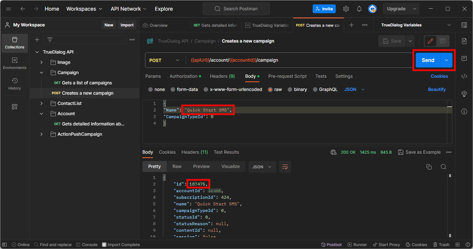
Task: Click the Beautify link
Action: coord(437,89)
